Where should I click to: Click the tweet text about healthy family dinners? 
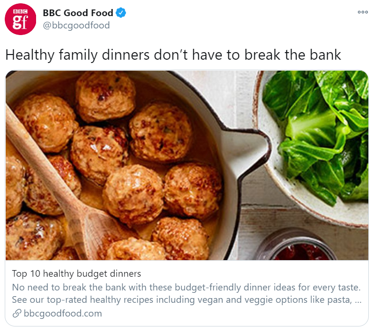(173, 54)
